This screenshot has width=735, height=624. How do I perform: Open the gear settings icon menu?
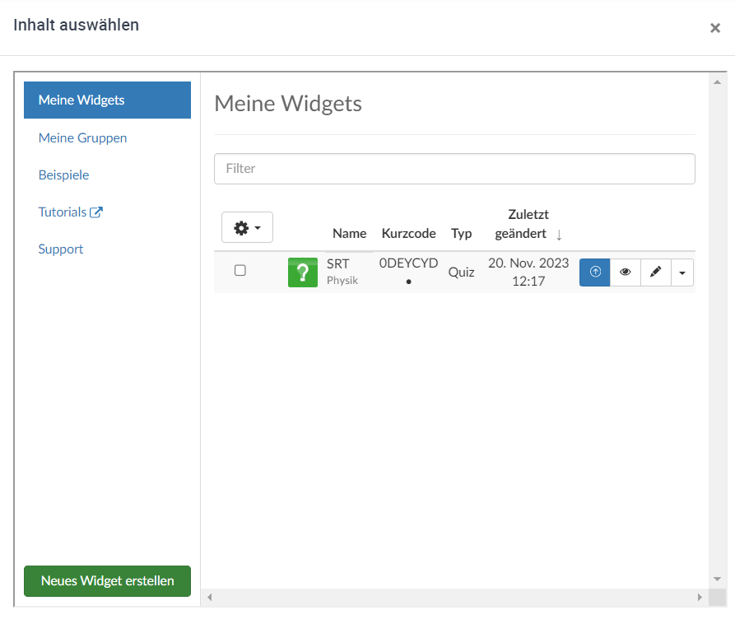[247, 227]
